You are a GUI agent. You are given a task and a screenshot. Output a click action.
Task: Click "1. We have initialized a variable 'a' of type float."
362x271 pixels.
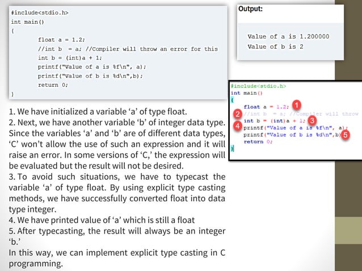[98, 112]
